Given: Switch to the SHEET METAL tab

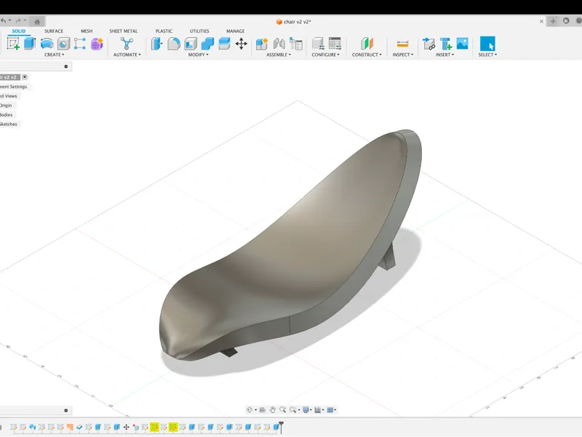Looking at the screenshot, I should (123, 31).
